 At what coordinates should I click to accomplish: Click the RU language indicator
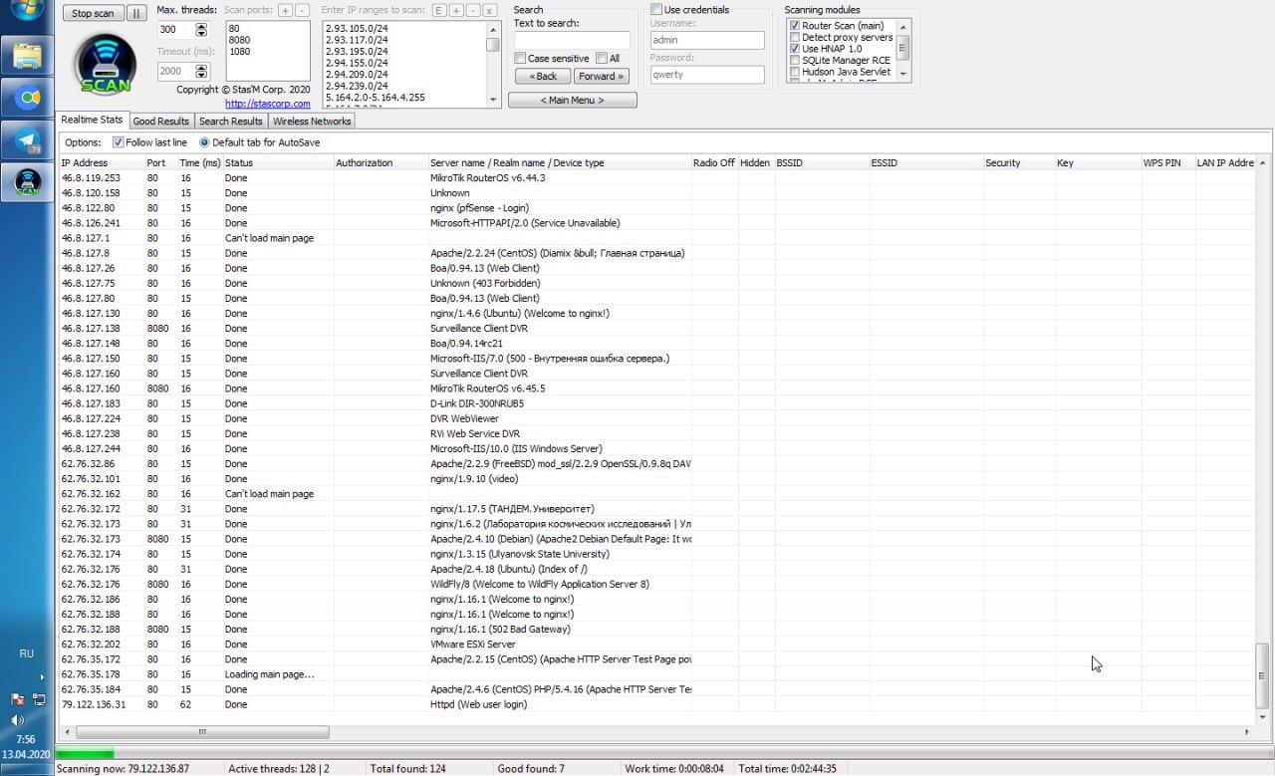pos(27,653)
